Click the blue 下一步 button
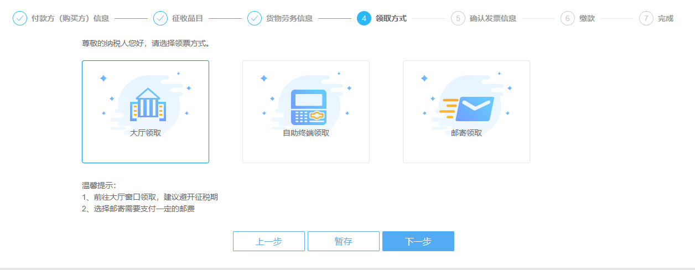This screenshot has height=270, width=695. pos(418,241)
